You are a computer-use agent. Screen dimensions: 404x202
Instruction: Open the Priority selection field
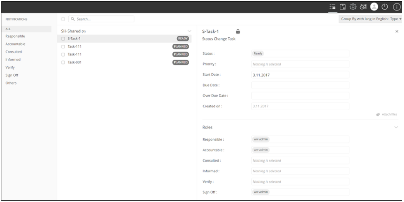(300, 64)
